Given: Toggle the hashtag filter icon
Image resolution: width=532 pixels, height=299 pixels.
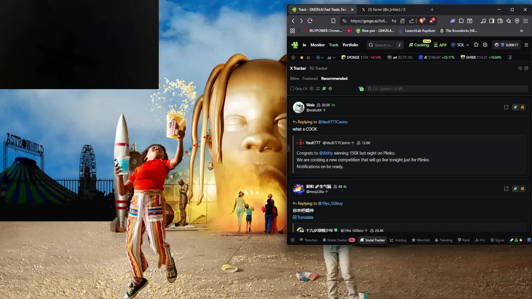Looking at the screenshot, I should click(318, 88).
